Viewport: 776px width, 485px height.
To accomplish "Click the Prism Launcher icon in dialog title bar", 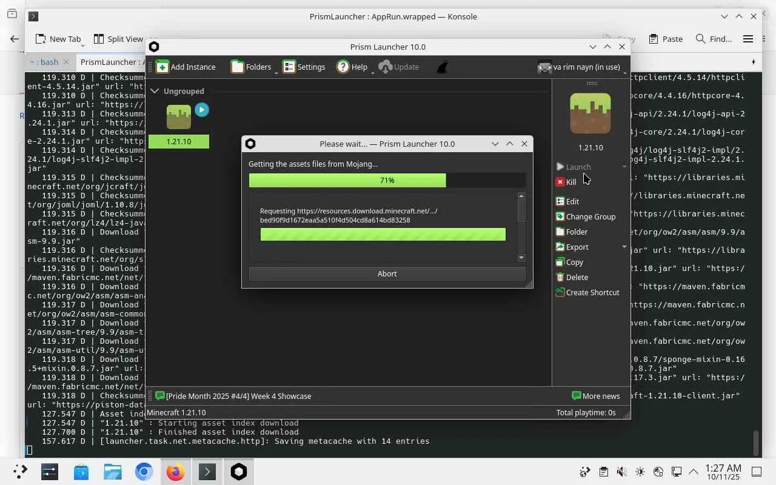I will (250, 144).
